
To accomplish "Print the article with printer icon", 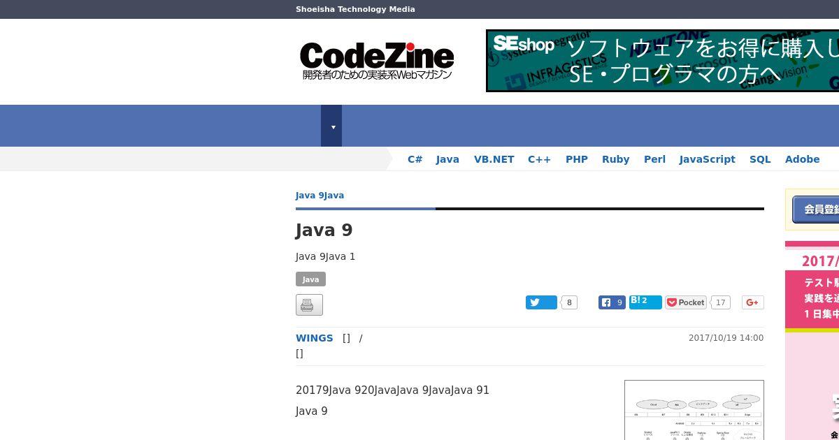I will (309, 305).
